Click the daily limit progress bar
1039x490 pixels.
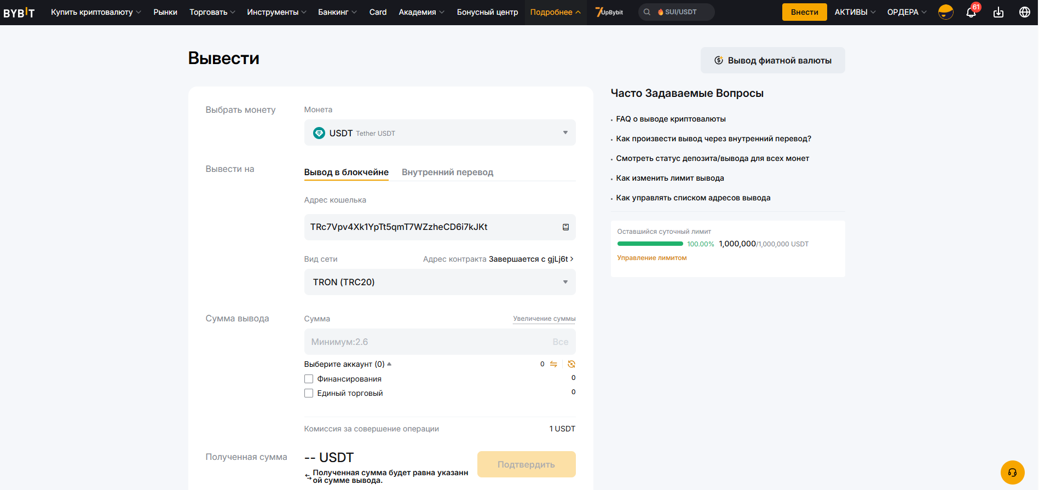(x=650, y=244)
